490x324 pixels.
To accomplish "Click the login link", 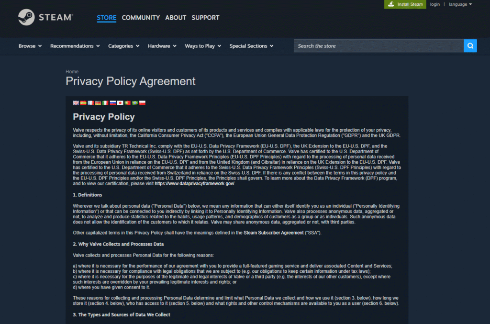I will click(x=434, y=4).
